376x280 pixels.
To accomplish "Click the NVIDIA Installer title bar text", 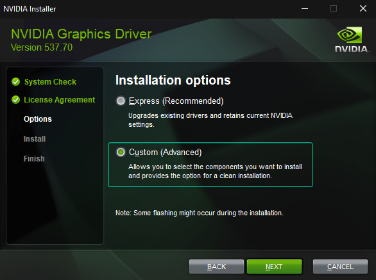I will [30, 9].
